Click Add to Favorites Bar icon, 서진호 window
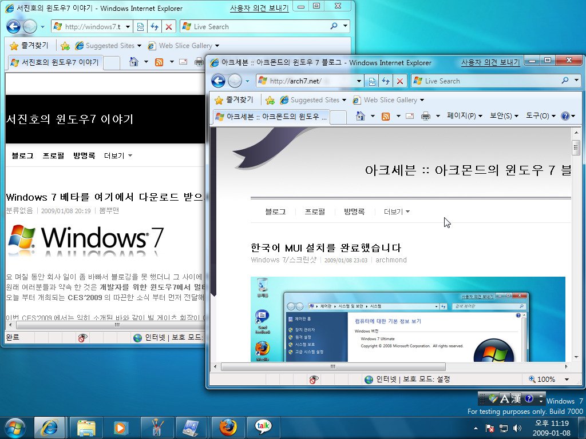 click(65, 46)
